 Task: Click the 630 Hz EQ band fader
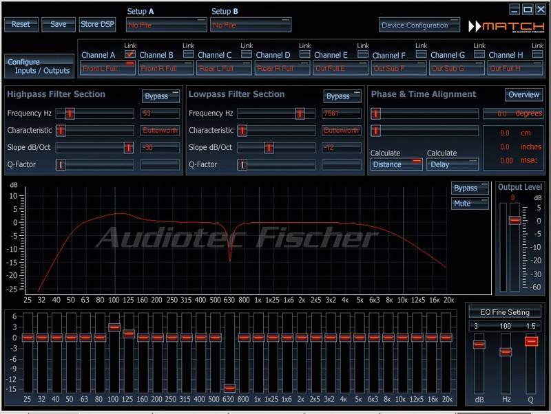230,388
